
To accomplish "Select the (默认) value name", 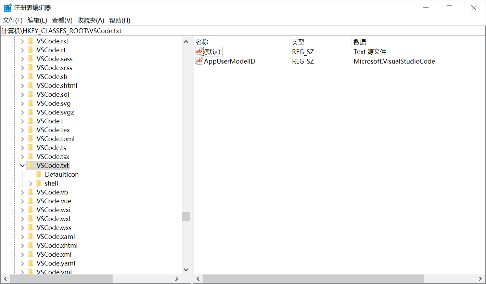I will pyautogui.click(x=213, y=52).
